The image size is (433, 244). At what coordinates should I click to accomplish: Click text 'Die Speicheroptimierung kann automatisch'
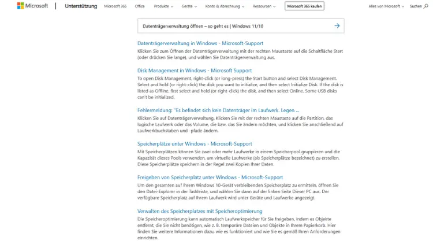180,219
